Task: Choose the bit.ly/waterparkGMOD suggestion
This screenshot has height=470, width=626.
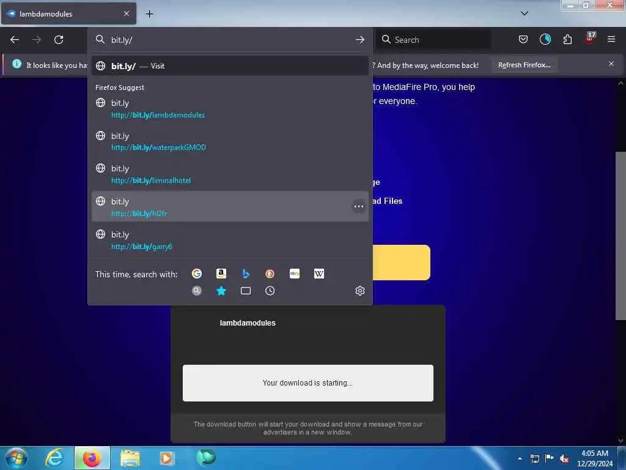Action: tap(230, 141)
